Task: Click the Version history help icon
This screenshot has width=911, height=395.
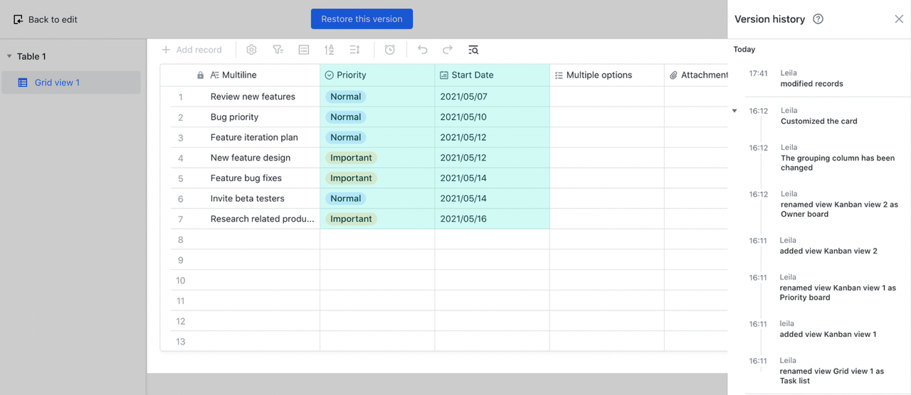Action: tap(818, 19)
